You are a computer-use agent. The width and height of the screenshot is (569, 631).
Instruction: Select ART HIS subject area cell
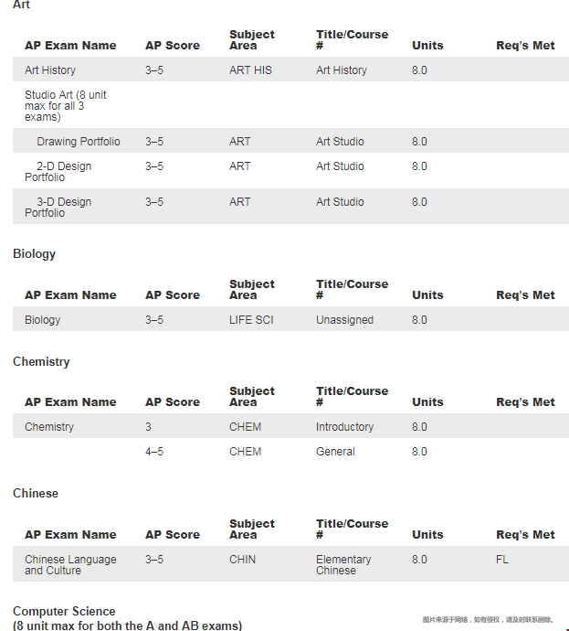[x=250, y=70]
